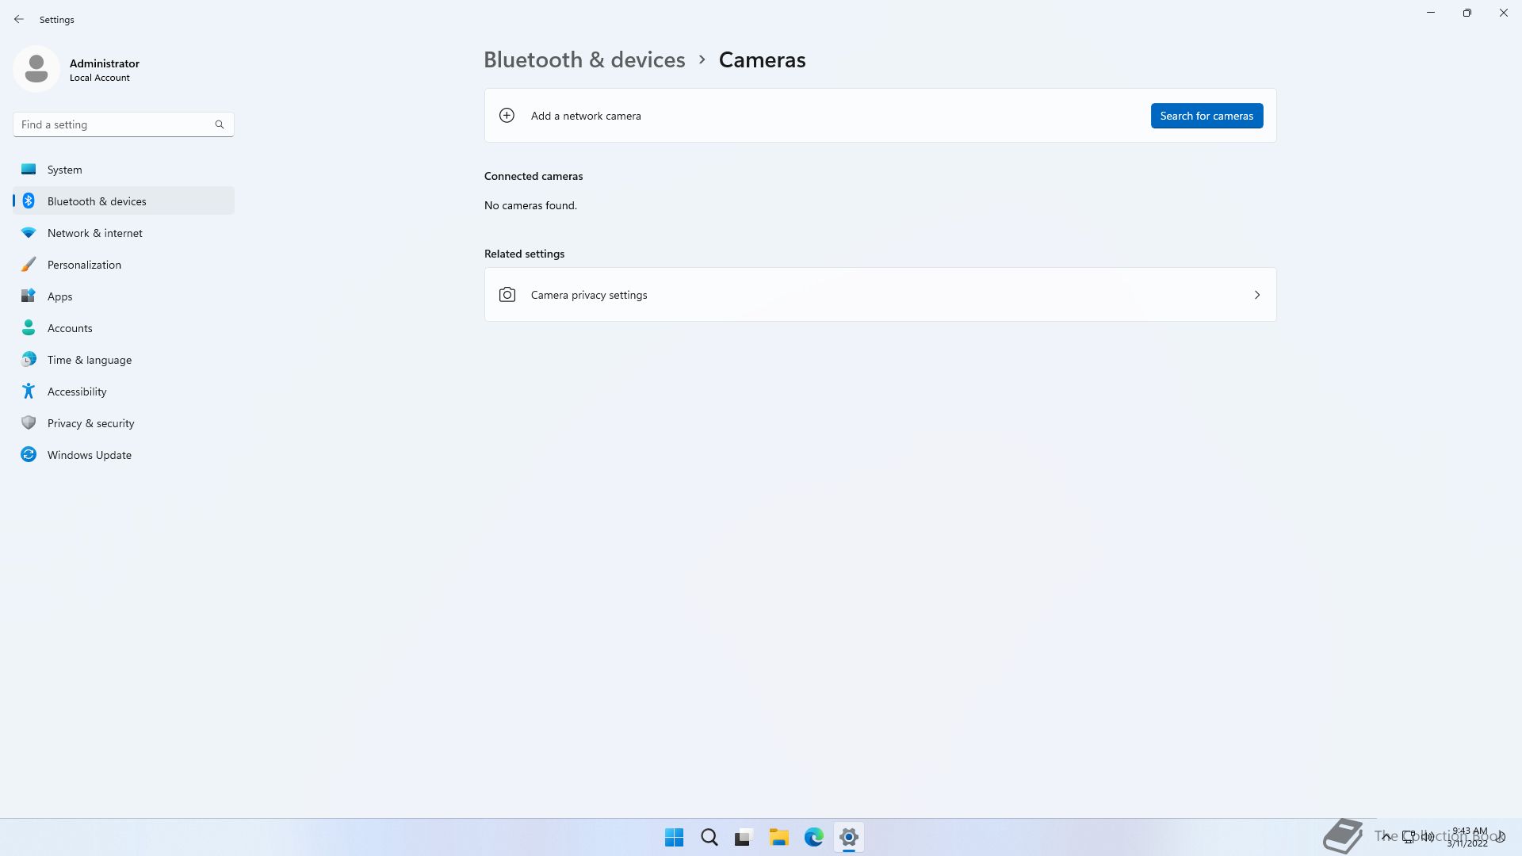Open Privacy & security category
Viewport: 1522px width, 856px height.
click(90, 423)
